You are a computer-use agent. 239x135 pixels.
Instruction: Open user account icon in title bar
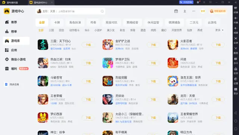pos(198,2)
